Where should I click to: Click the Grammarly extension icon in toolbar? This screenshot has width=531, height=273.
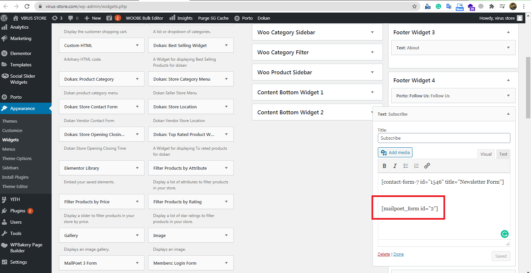438,6
